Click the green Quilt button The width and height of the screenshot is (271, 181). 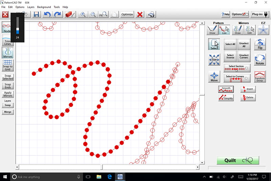point(238,160)
